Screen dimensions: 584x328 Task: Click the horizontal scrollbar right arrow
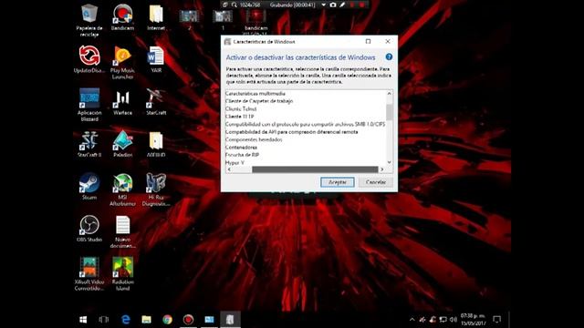pyautogui.click(x=381, y=169)
